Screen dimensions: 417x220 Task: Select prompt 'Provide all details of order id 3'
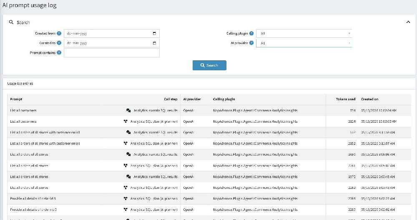tap(33, 198)
